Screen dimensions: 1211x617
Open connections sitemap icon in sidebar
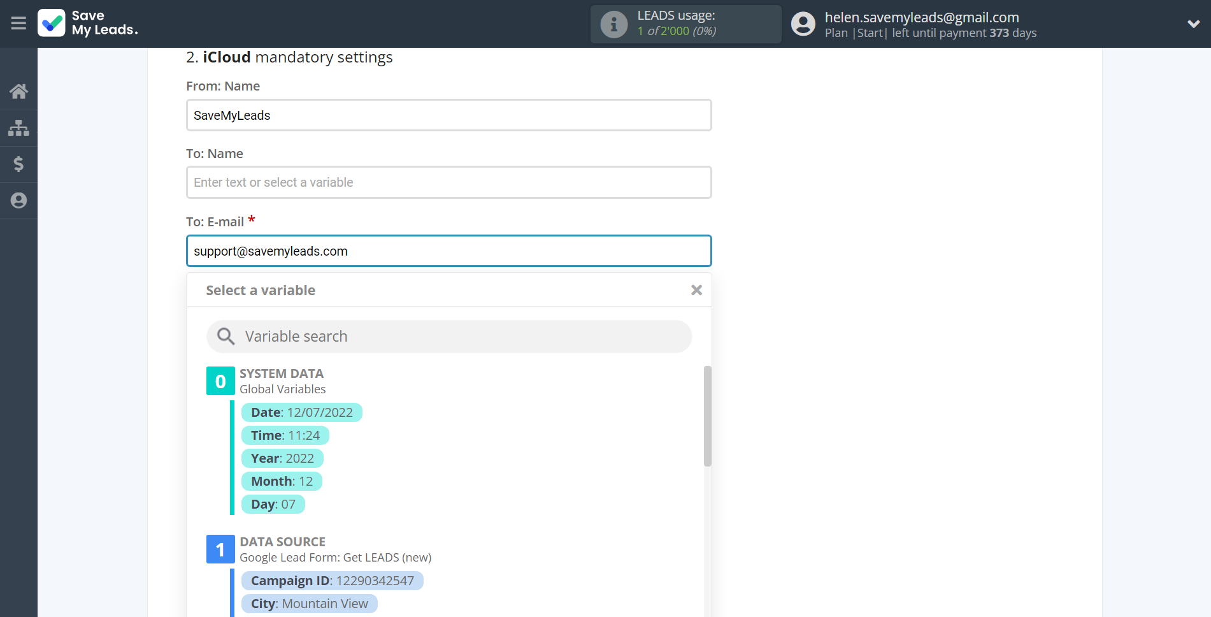click(x=18, y=127)
